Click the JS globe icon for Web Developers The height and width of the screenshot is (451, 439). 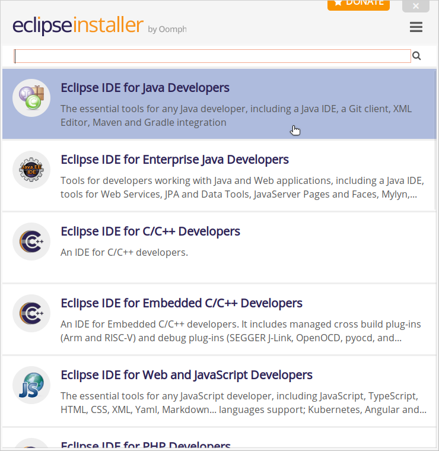[x=31, y=386]
